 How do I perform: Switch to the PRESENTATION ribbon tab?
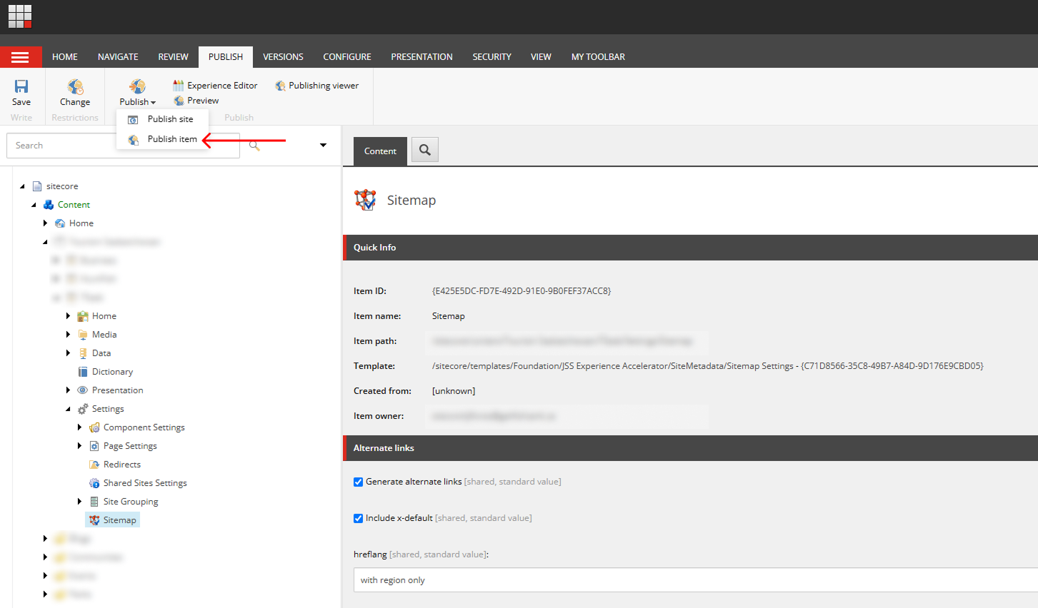[x=421, y=57]
